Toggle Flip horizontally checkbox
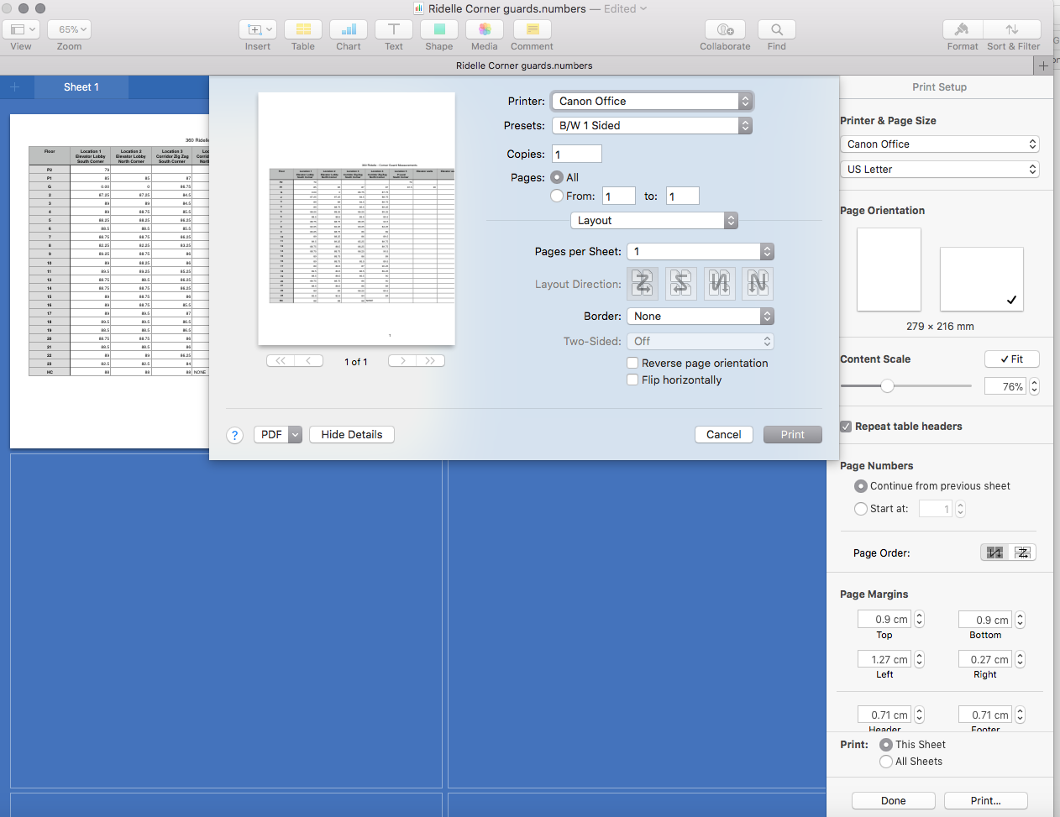 click(632, 380)
